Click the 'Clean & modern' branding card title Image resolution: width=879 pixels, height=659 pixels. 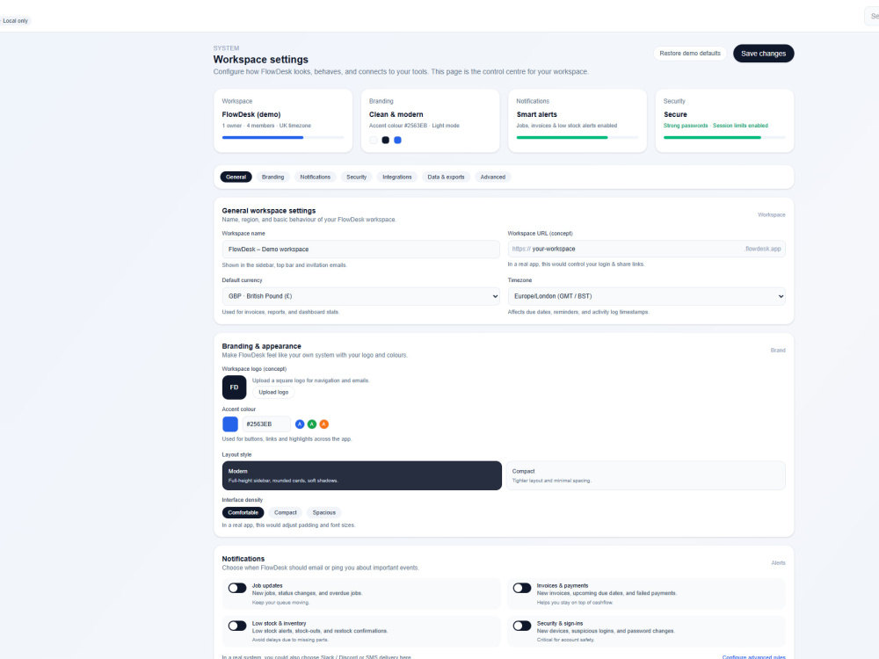tap(396, 114)
